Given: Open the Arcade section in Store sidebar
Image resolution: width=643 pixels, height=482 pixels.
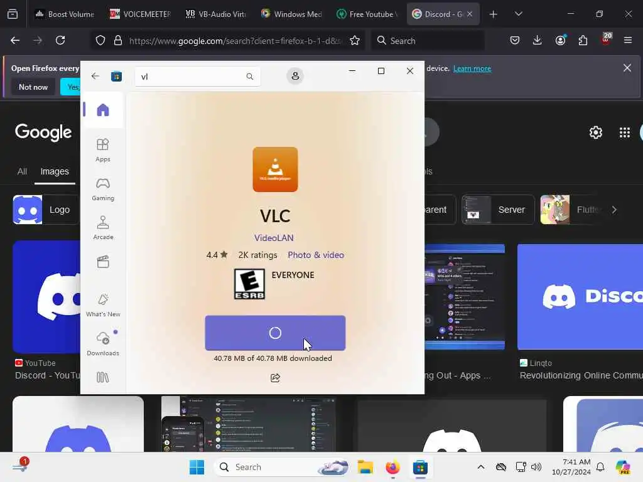Looking at the screenshot, I should coord(102,228).
